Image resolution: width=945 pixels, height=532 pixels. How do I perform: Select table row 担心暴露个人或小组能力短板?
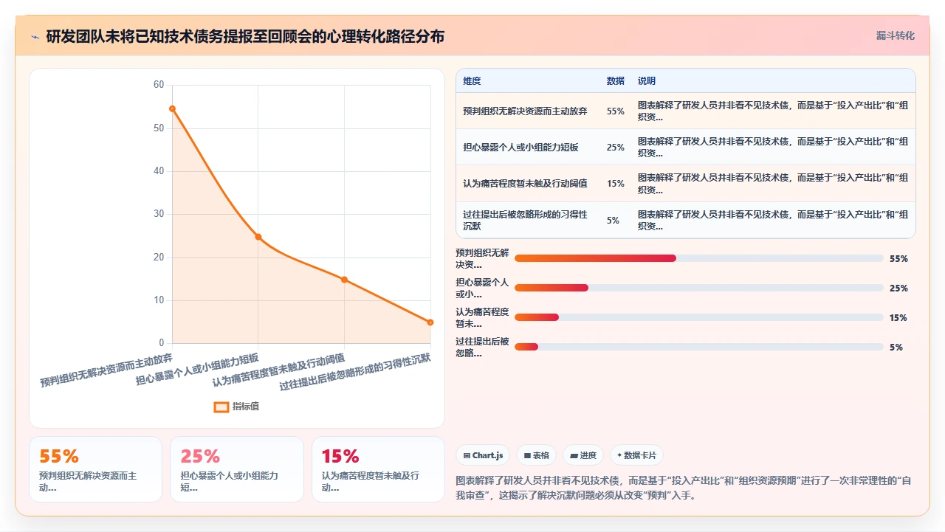[x=686, y=147]
